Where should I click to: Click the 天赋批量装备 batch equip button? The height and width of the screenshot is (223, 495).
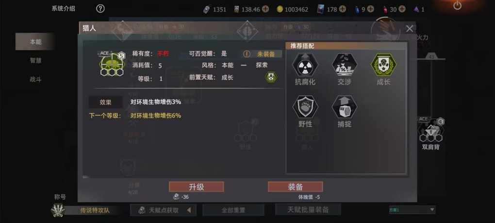pos(308,209)
